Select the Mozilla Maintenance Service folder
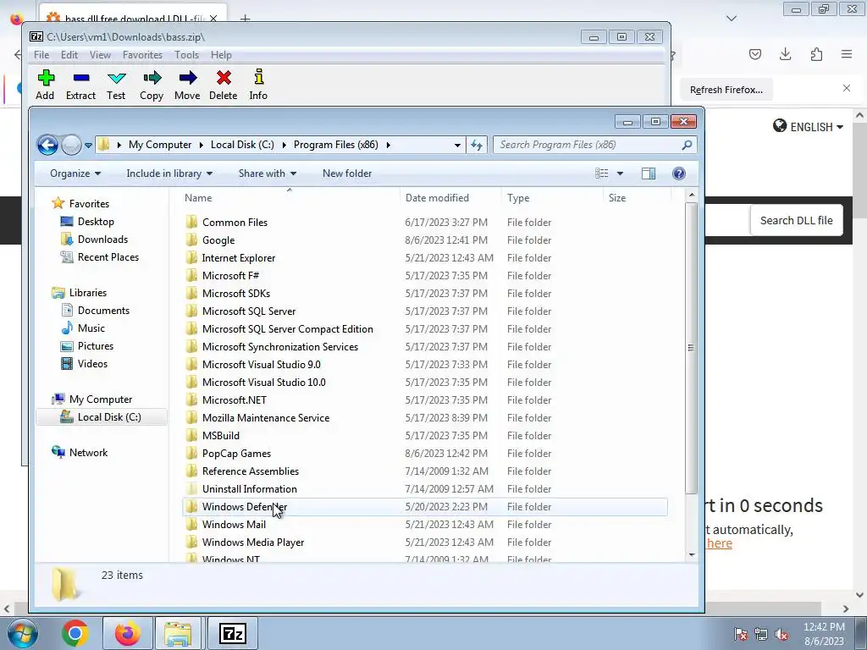The width and height of the screenshot is (867, 650). pos(425,418)
